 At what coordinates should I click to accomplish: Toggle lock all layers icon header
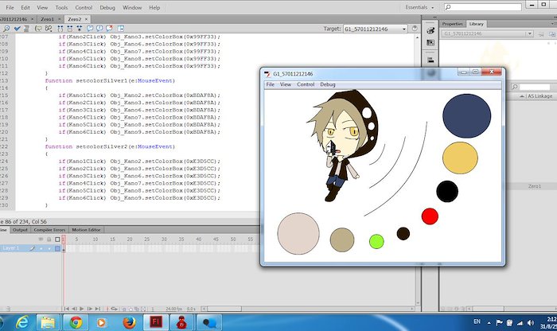(x=49, y=239)
